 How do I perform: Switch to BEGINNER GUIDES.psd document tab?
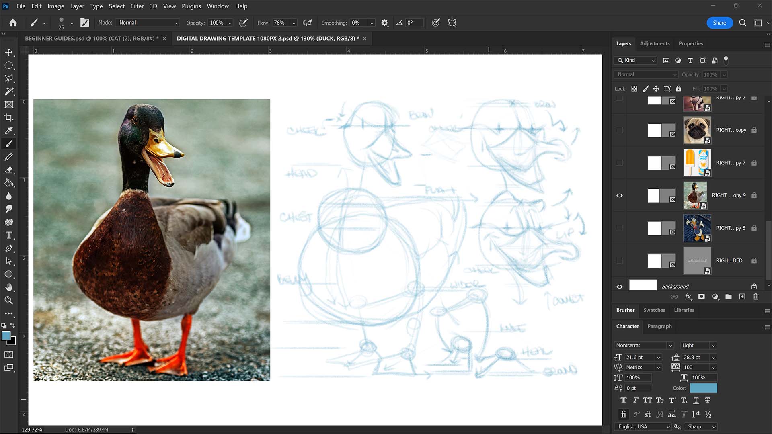pos(91,38)
